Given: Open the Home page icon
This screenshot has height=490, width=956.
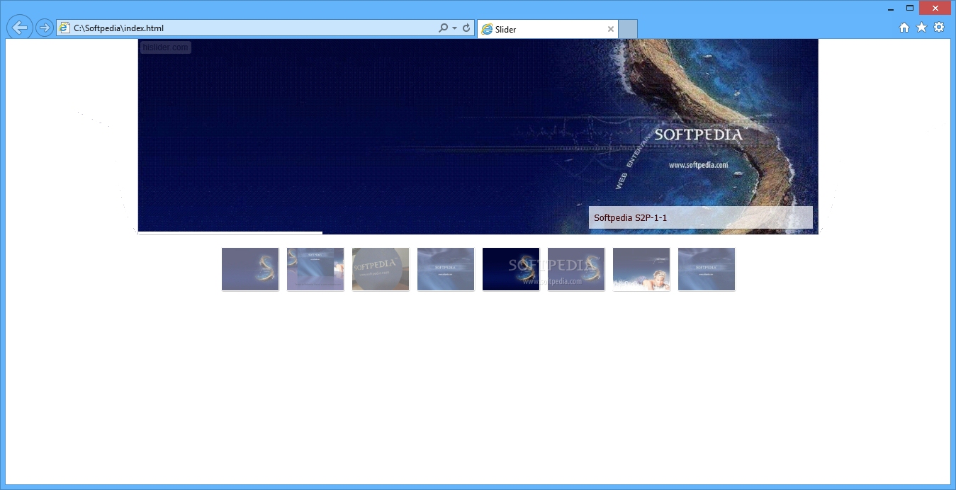Looking at the screenshot, I should (904, 28).
